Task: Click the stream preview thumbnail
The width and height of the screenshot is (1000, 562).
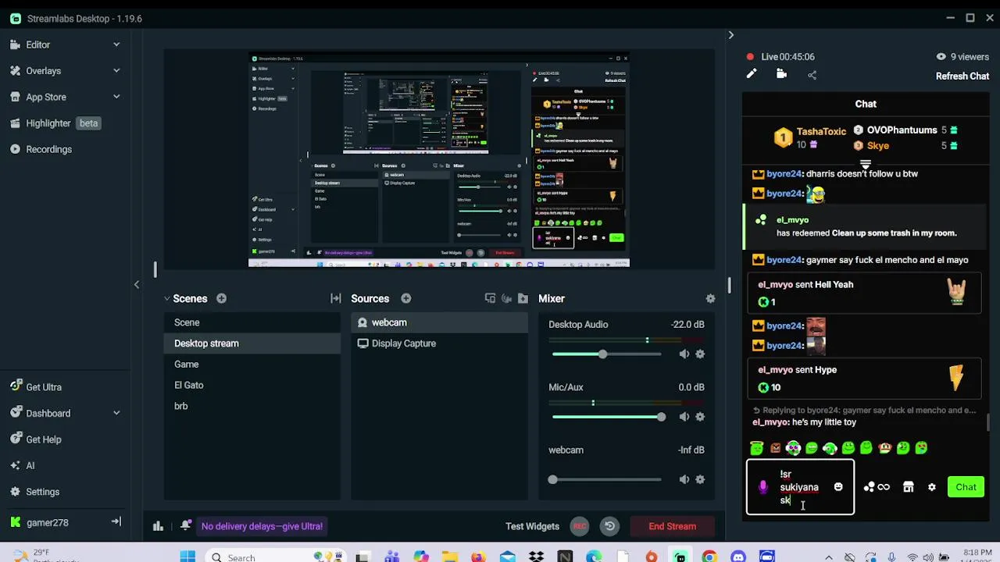Action: (x=439, y=160)
